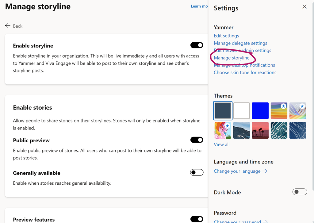This screenshot has height=223, width=314.
Task: Disable the Public preview toggle
Action: click(197, 140)
